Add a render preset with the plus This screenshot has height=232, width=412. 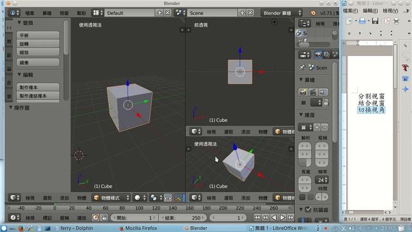[317, 128]
